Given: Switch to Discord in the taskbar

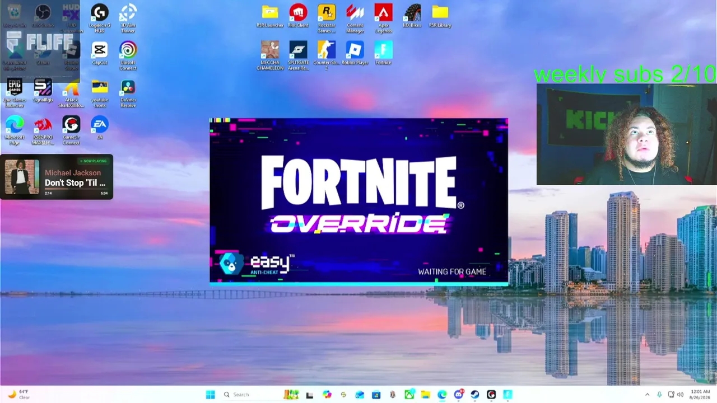Looking at the screenshot, I should tap(458, 395).
